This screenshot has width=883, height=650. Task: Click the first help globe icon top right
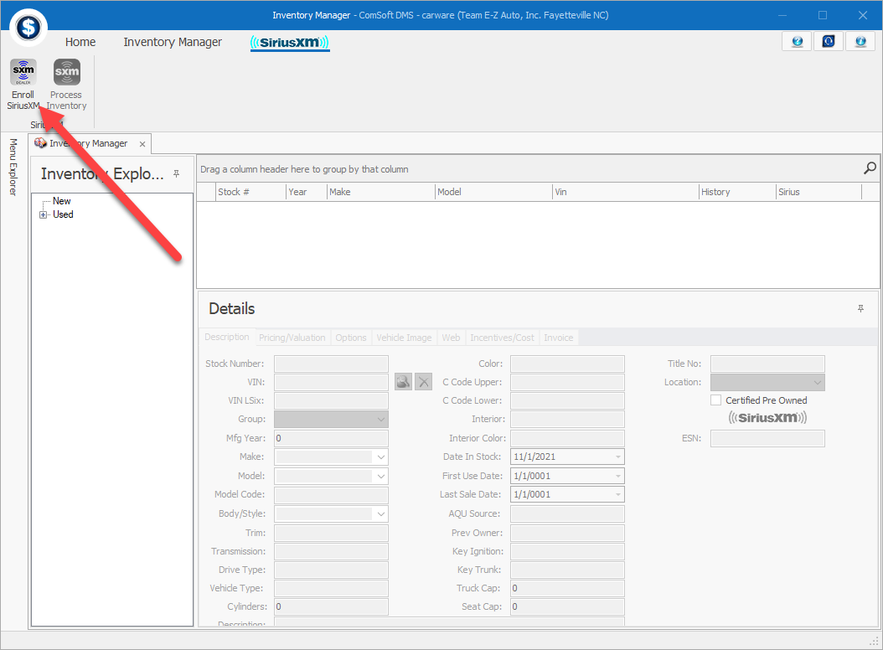797,41
